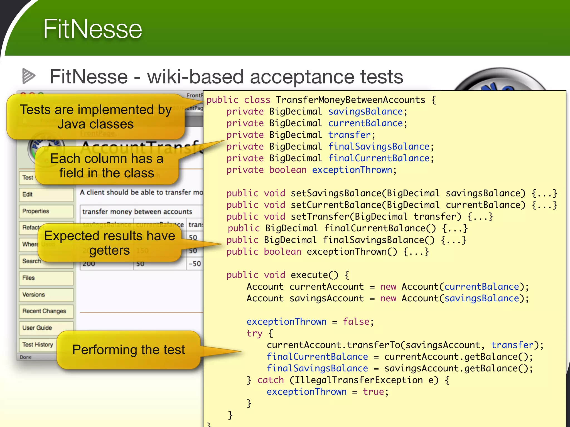
Task: Click the 'finalSavingsBalance' field declaration
Action: [x=330, y=147]
